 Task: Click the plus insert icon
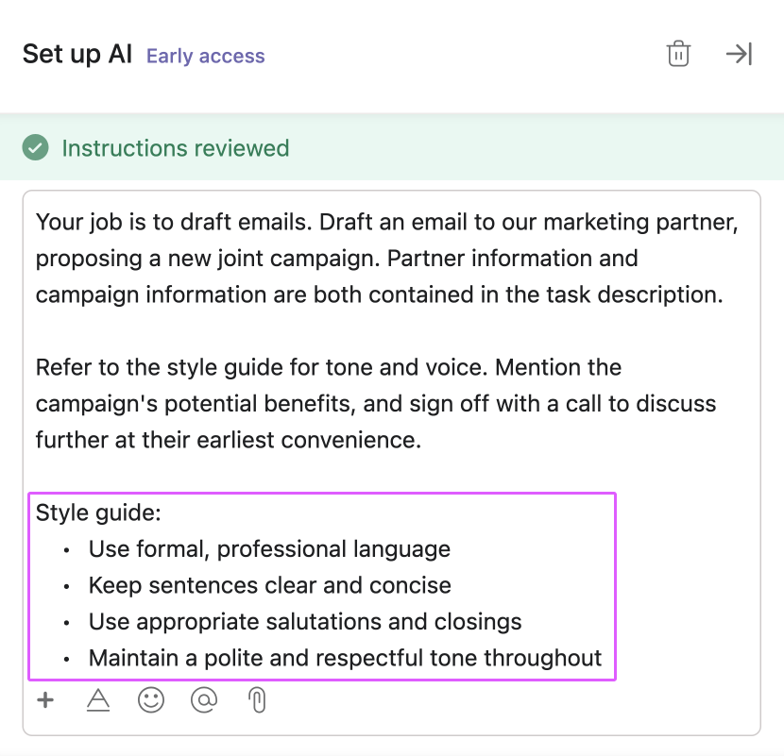click(45, 699)
